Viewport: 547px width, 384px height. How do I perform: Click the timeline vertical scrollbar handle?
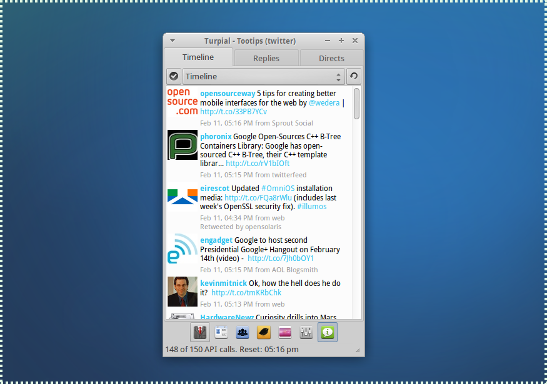[x=356, y=104]
